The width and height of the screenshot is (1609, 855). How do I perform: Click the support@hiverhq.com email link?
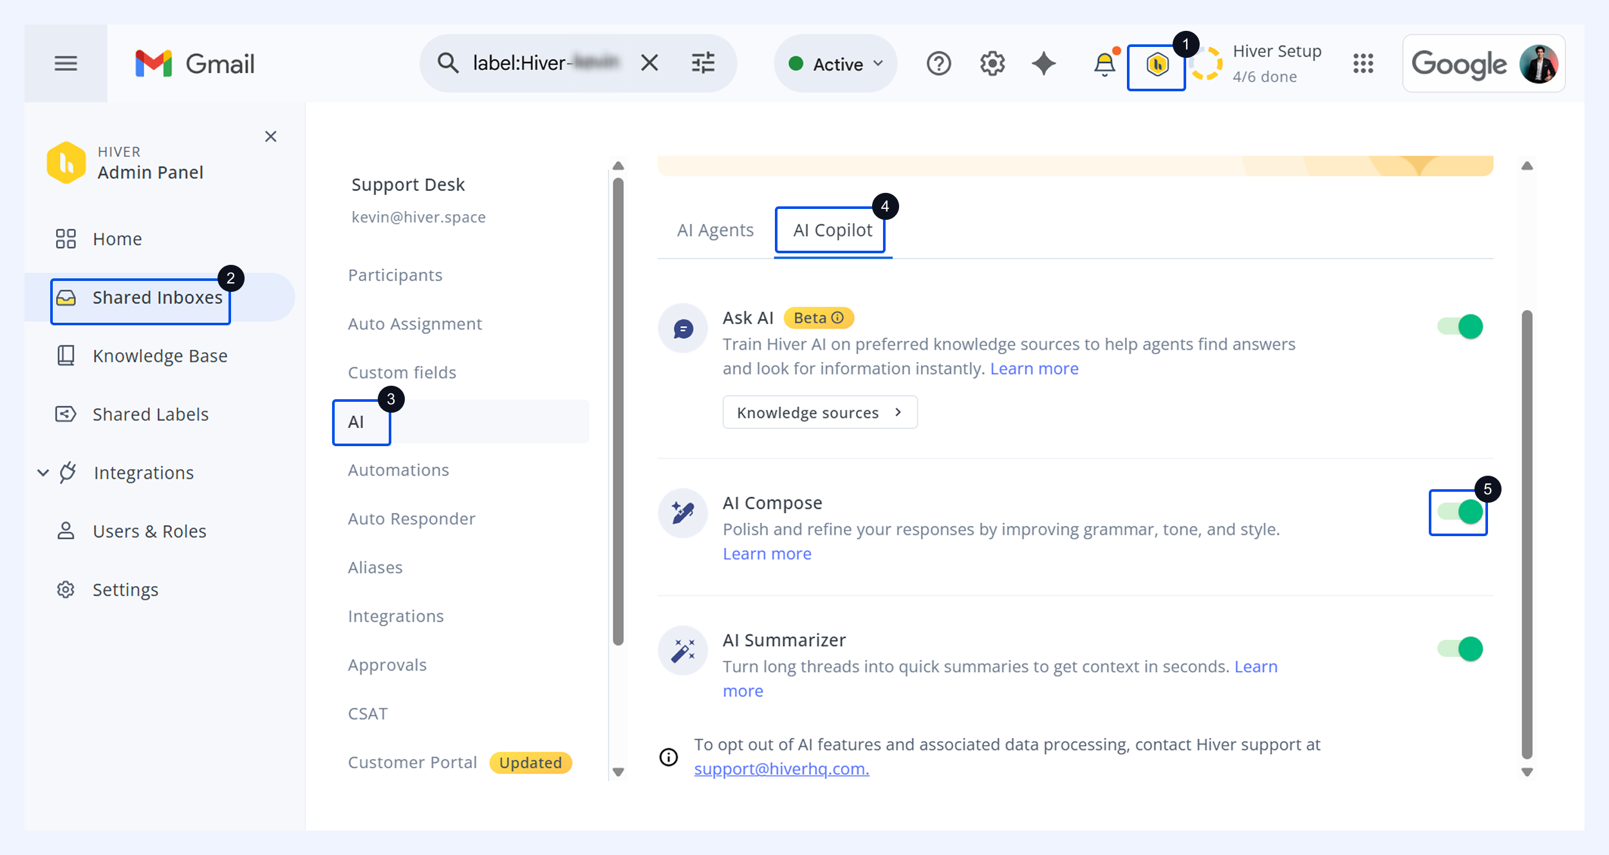(x=781, y=769)
